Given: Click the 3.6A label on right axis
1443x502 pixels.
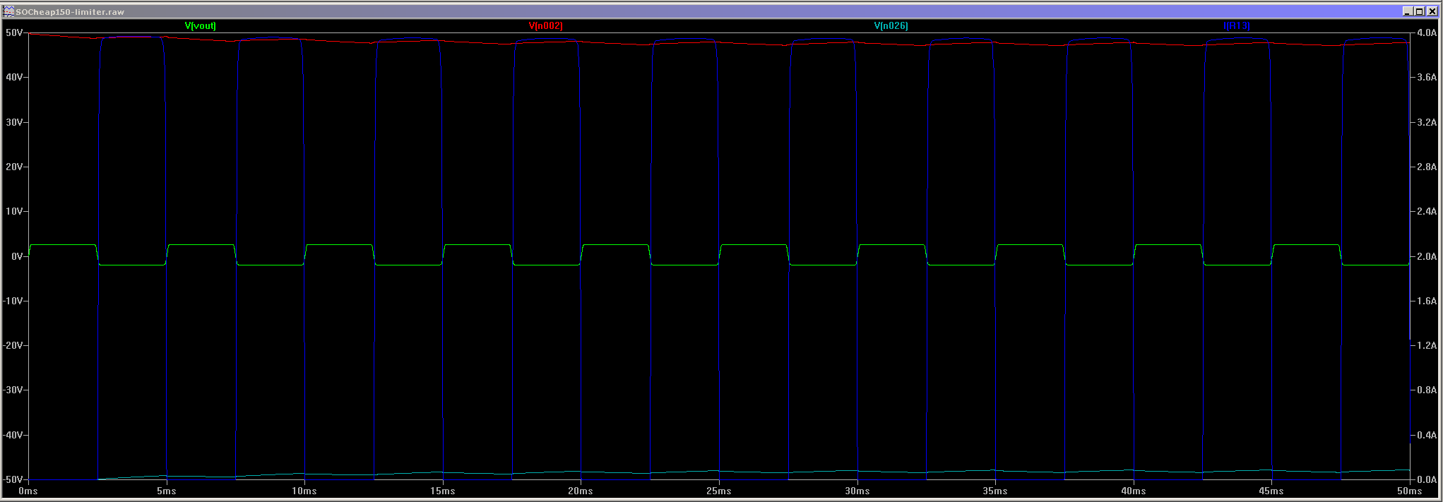Looking at the screenshot, I should pos(1427,77).
